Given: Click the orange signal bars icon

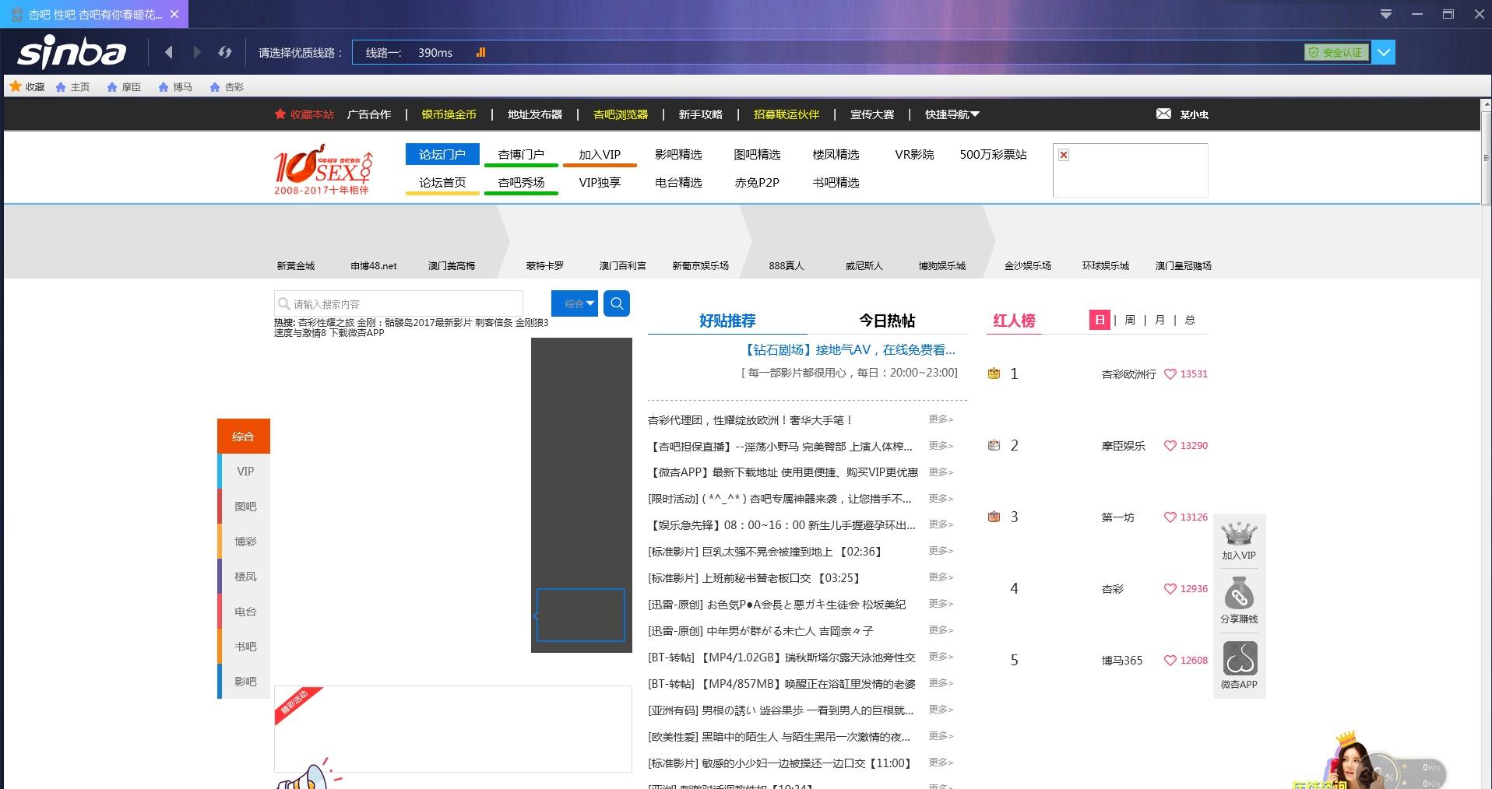Looking at the screenshot, I should coord(480,52).
